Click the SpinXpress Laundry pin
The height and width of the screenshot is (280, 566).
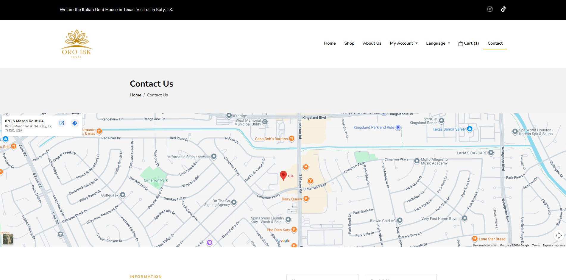point(288,220)
